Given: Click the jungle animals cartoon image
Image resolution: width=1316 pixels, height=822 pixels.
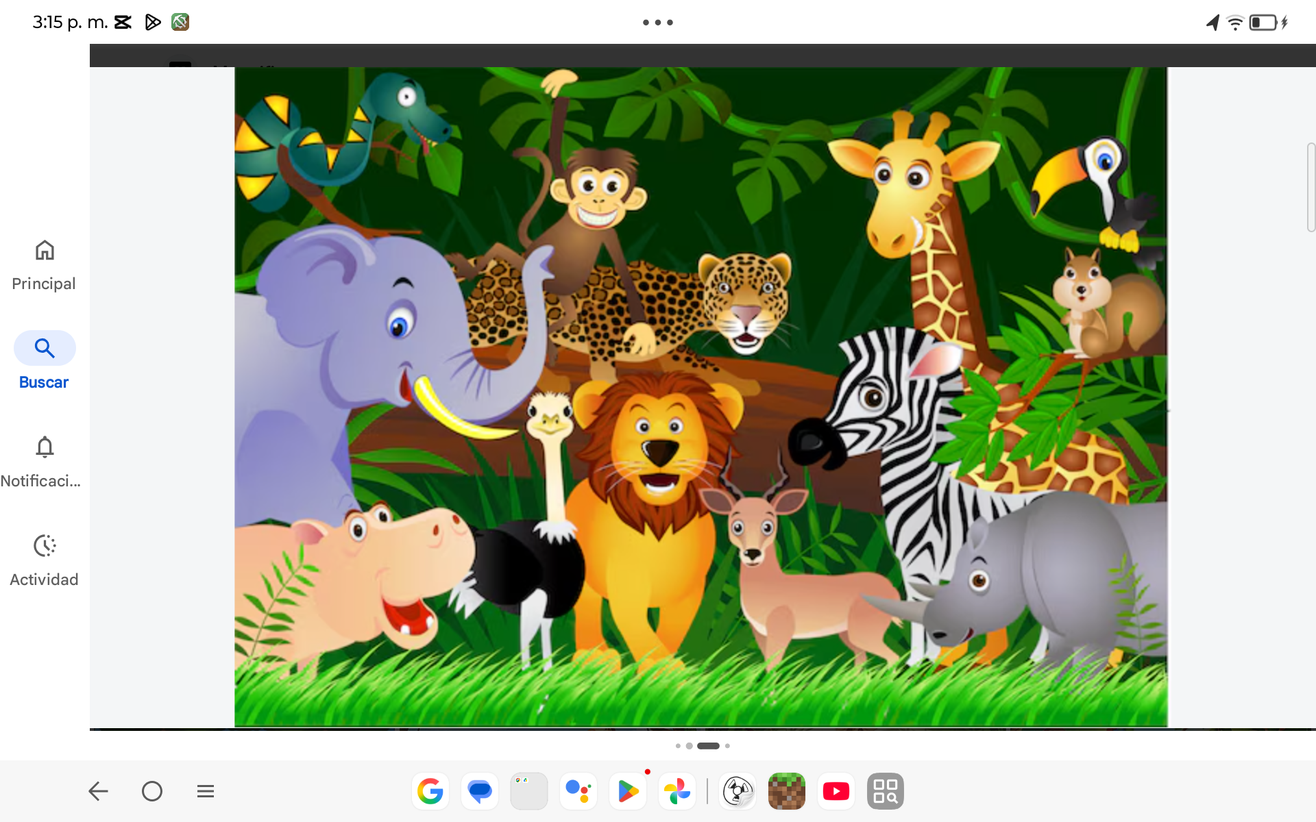Looking at the screenshot, I should tap(700, 397).
